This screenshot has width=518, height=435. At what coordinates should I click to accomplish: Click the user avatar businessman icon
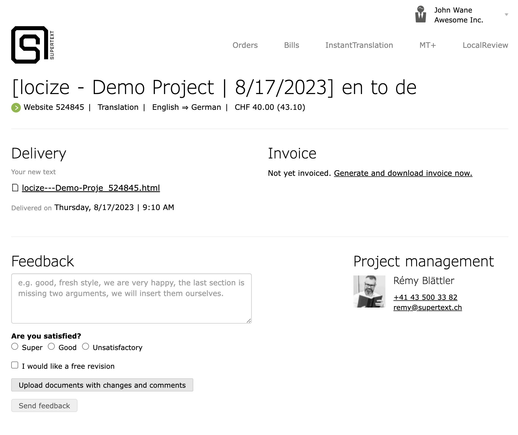pos(420,14)
